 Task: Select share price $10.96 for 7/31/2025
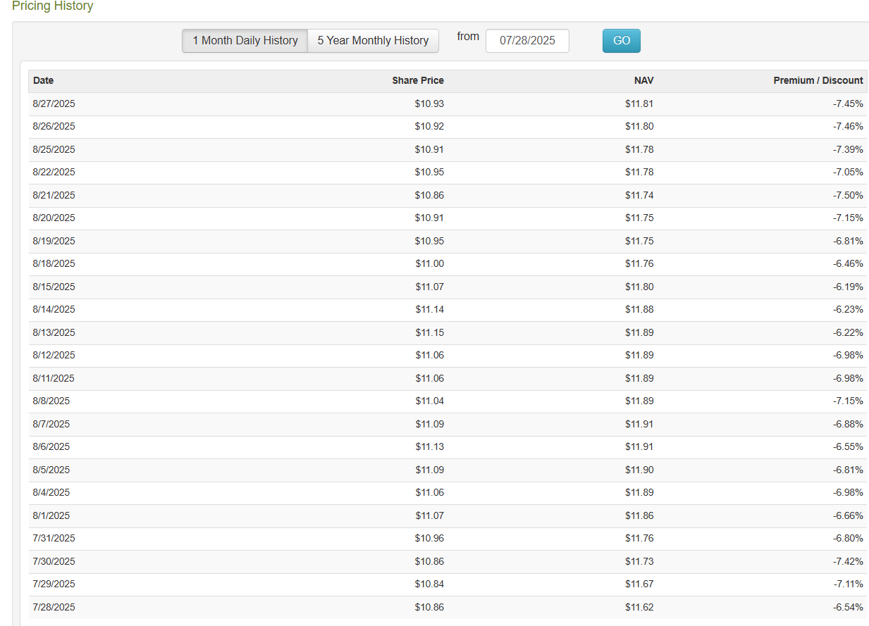429,539
